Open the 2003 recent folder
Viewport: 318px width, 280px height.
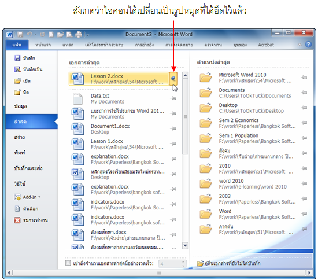coord(248,199)
